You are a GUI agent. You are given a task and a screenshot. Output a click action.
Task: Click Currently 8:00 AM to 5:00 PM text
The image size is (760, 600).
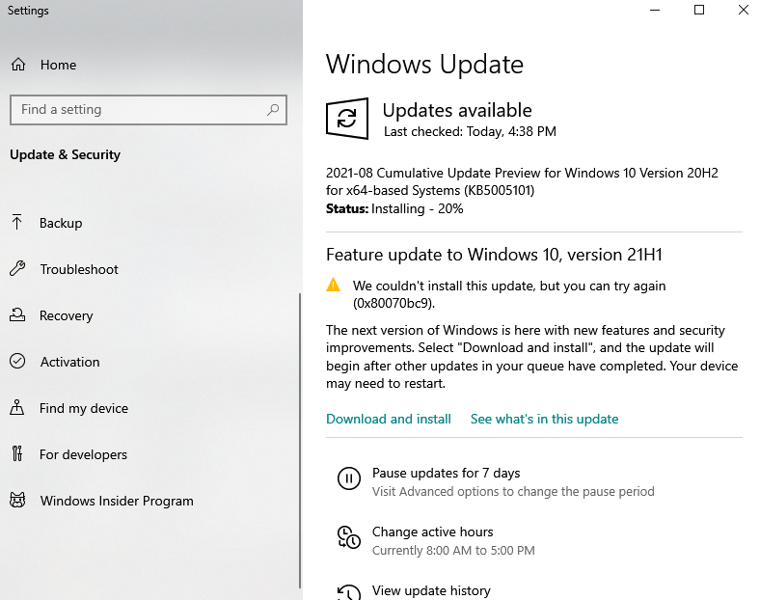[453, 551]
